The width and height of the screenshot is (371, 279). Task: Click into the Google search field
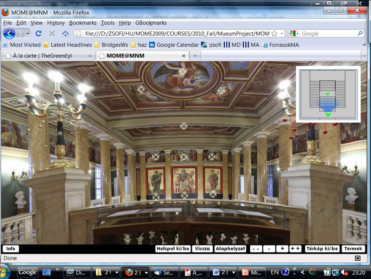[x=328, y=33]
